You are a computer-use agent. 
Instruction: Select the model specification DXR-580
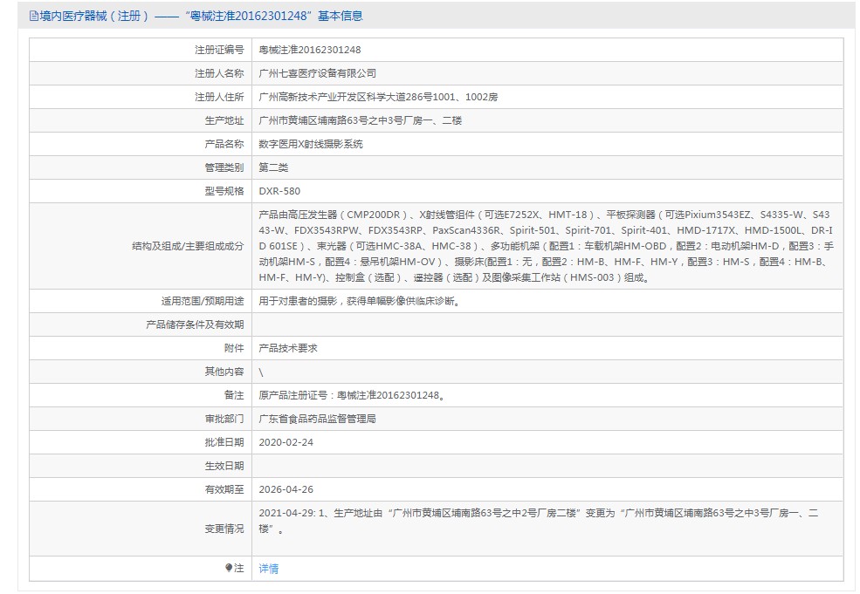(279, 191)
